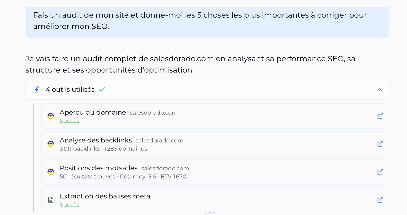Open Extraction des balises meta external icon
This screenshot has height=215, width=407.
click(x=380, y=200)
